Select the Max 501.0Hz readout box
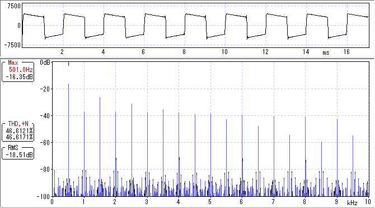Image resolution: width=375 pixels, height=208 pixels. (18, 71)
